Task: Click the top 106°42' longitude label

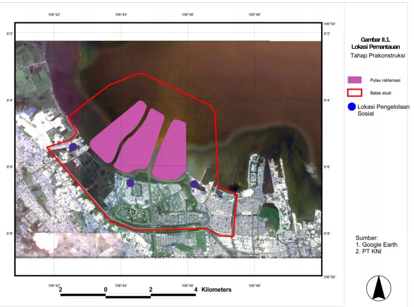Action: click(x=54, y=15)
